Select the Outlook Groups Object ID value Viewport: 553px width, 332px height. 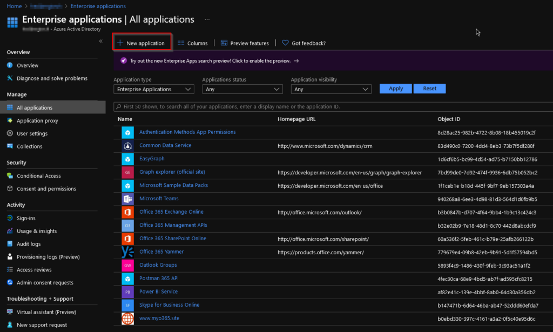click(484, 266)
